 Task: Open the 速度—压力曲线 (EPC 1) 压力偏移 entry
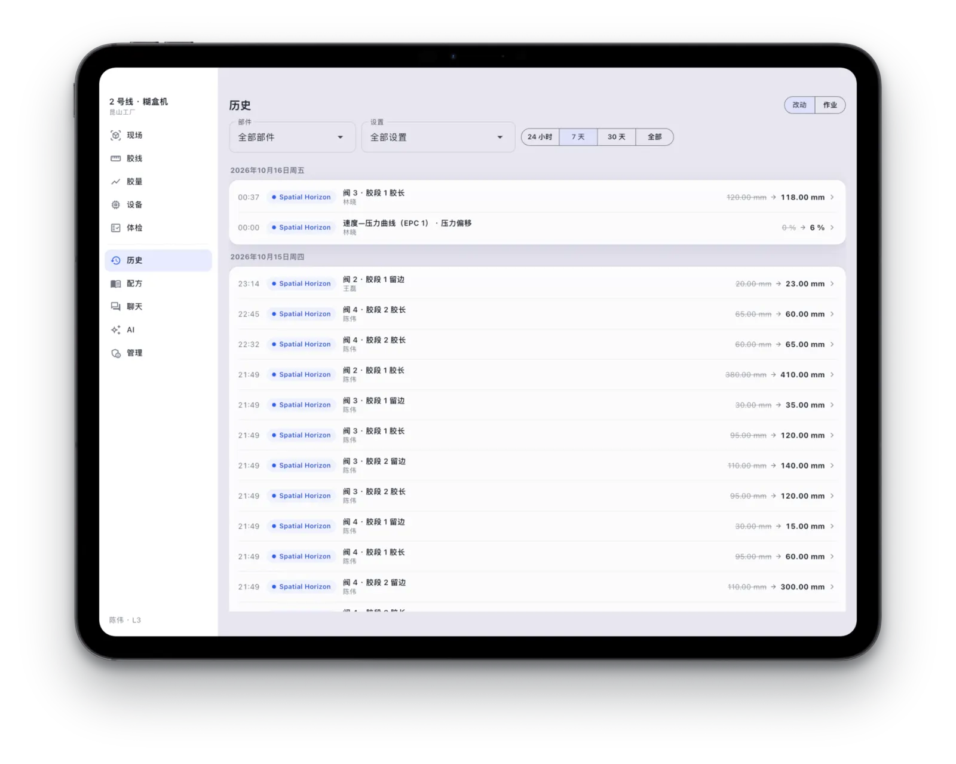(x=537, y=228)
